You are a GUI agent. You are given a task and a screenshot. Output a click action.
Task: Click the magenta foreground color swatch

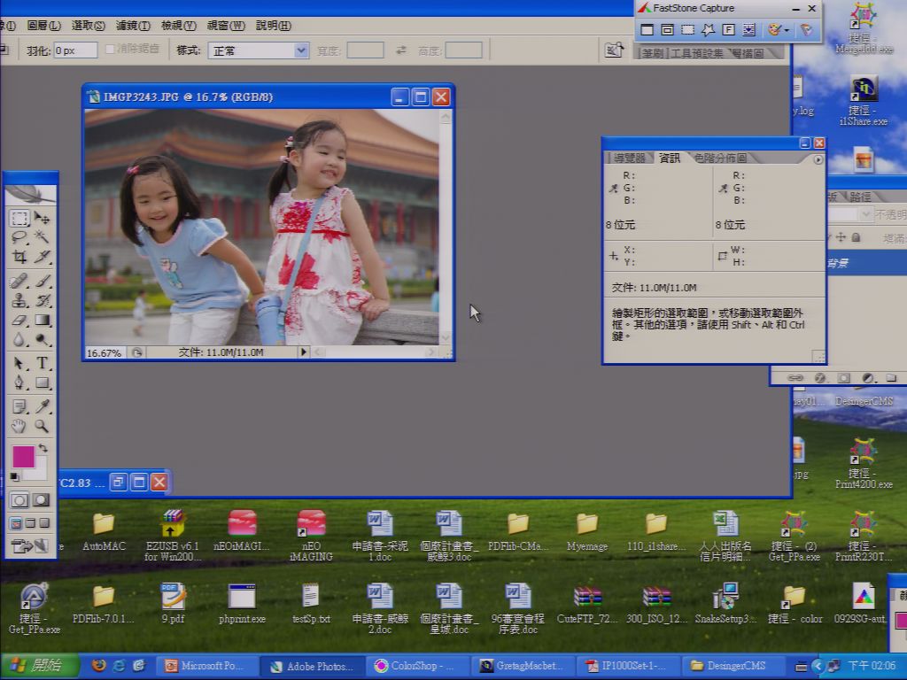click(x=24, y=456)
